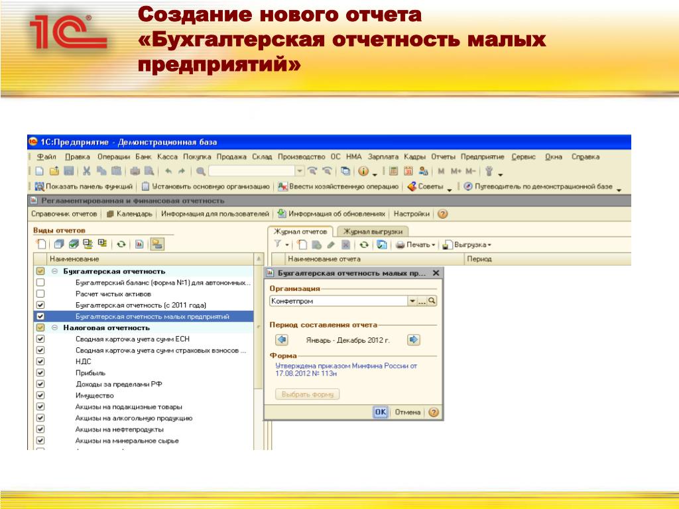Toggle checkbox for Бухгалтерская отчетность малых предприятий

40,316
